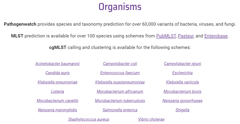Open the Pasteur link
This screenshot has height=124, width=240.
pos(186,36)
